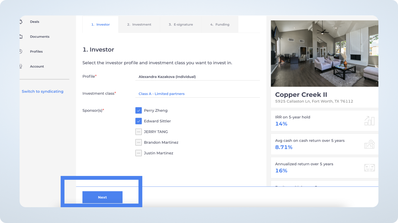Click the Switch to syndicating link
Image resolution: width=398 pixels, height=223 pixels.
click(x=43, y=91)
